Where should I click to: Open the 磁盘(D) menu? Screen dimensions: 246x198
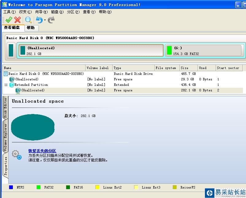(57, 12)
